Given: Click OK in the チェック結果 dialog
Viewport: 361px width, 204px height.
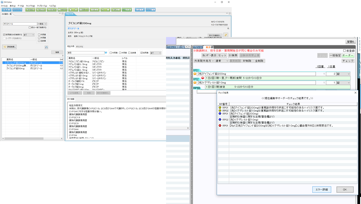Looking at the screenshot, I should point(345,190).
